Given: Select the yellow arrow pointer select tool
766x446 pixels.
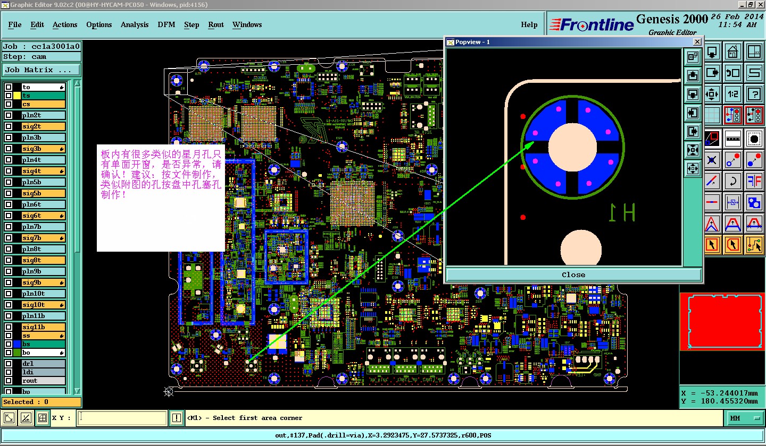Looking at the screenshot, I should (712, 244).
